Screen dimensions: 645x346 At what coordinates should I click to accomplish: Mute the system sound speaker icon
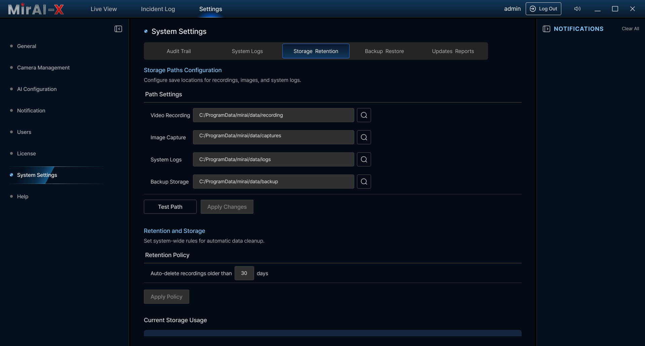(x=577, y=9)
